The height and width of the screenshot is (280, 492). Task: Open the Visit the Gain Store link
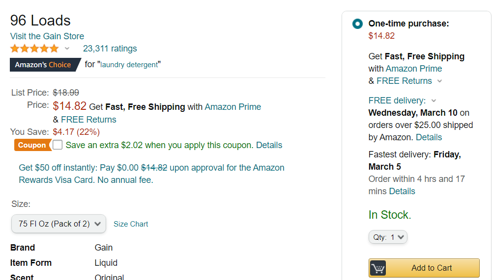[x=47, y=36]
